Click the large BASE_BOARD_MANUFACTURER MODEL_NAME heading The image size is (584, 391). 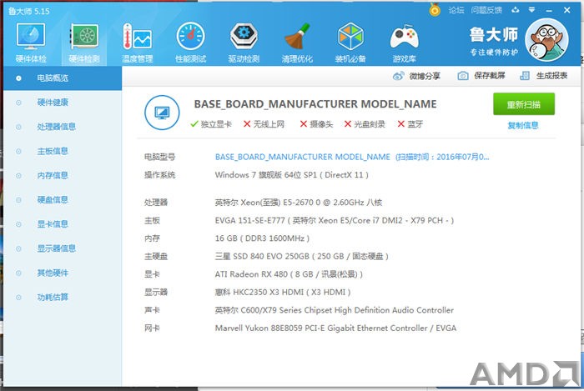(x=315, y=104)
